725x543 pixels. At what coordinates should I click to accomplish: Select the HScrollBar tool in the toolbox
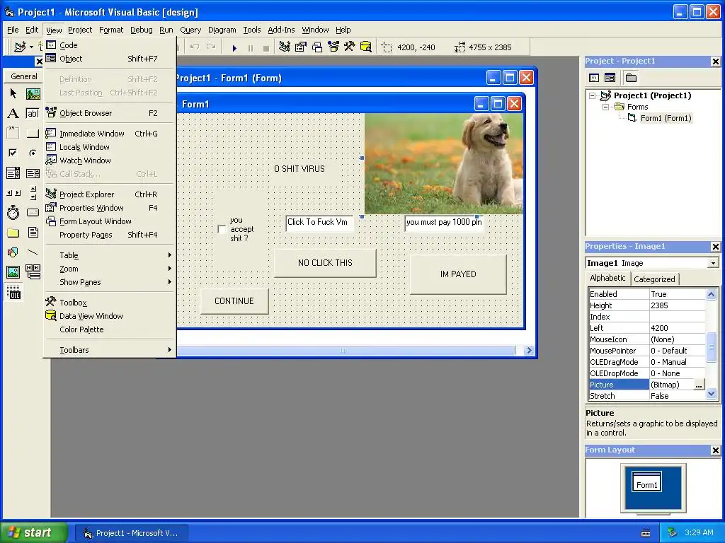tap(13, 193)
